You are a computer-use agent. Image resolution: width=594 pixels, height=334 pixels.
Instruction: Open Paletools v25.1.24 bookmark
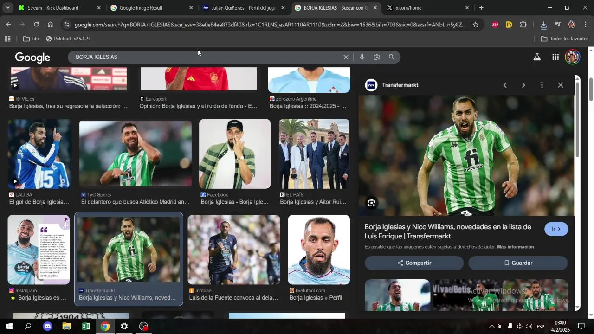68,39
